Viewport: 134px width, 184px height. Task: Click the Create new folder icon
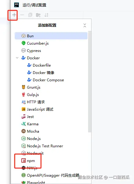pos(38,15)
